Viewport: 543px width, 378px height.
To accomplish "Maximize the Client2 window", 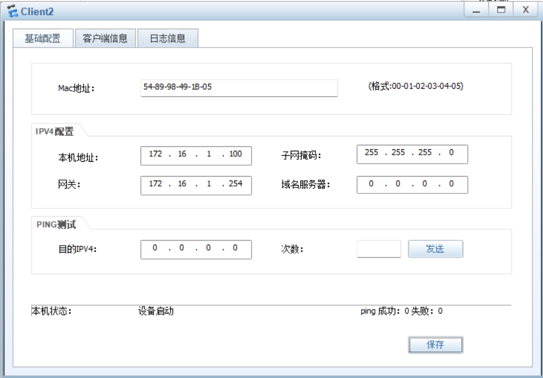I will coord(501,10).
